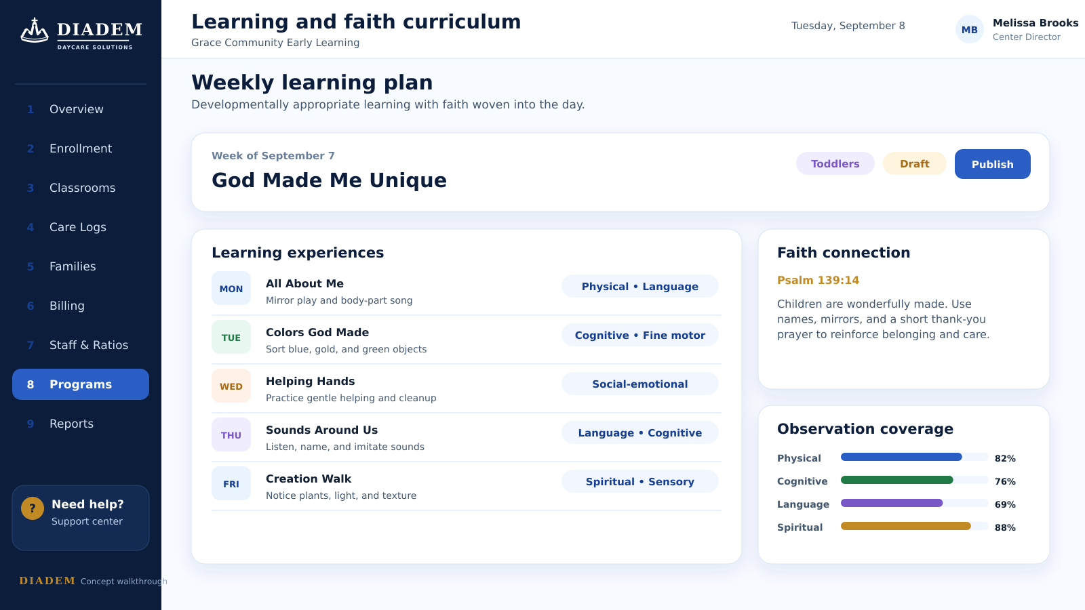Go to the Families page
1085x610 pixels.
click(81, 266)
